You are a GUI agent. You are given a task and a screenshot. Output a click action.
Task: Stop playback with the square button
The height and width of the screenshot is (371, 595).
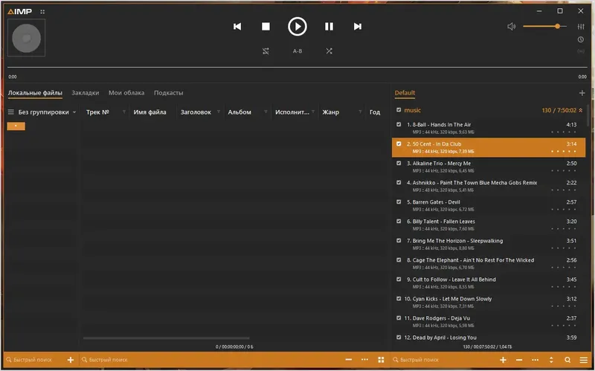click(266, 27)
